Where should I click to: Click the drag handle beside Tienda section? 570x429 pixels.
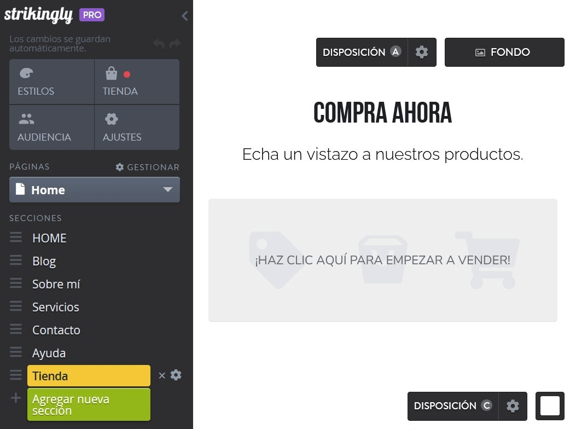tap(16, 375)
